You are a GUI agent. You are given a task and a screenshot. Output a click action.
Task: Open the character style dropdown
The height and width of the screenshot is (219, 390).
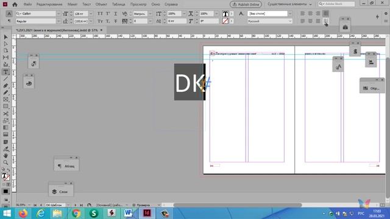tap(290, 13)
